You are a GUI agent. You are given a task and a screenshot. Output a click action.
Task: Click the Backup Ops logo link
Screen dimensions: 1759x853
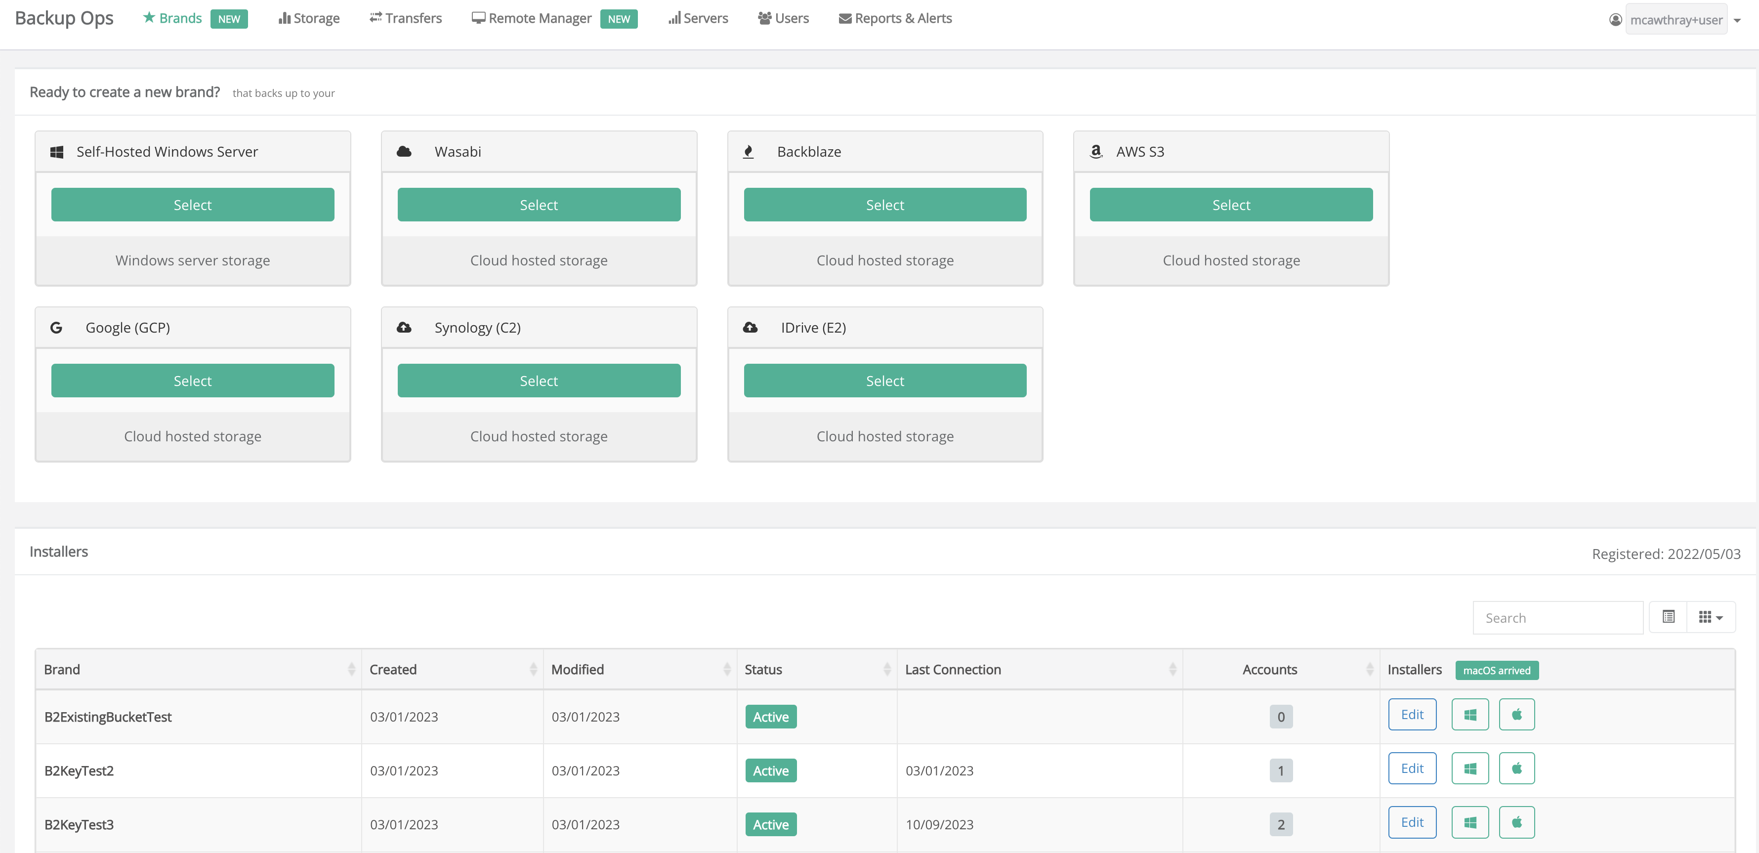click(x=64, y=18)
